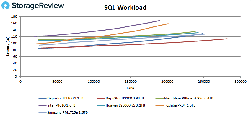Click the StorageReview logo icon
This screenshot has height=118, width=251.
pos(5,6)
